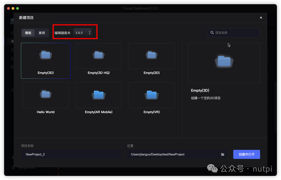Click the macOS red close window button
281x180 pixels.
coord(8,8)
